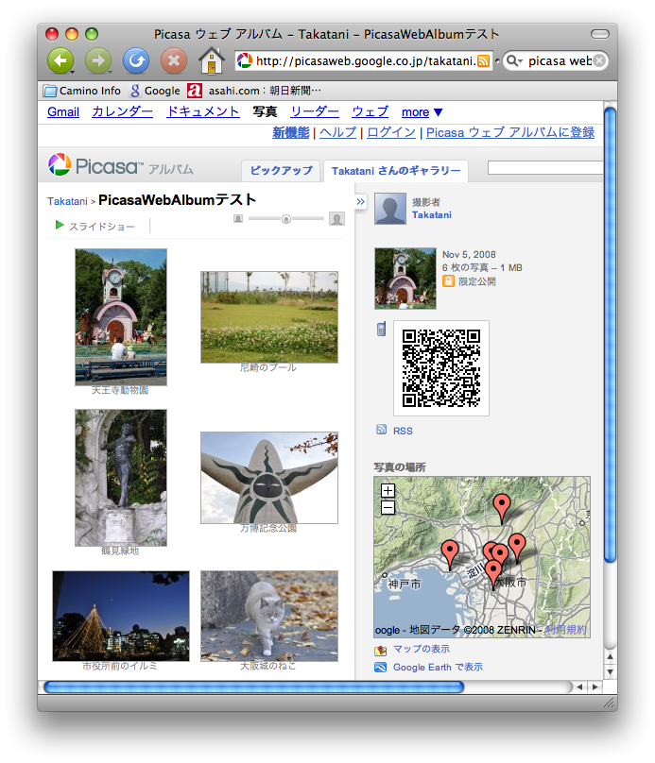Click the large thumbnail size icon
This screenshot has width=655, height=763.
(x=336, y=218)
